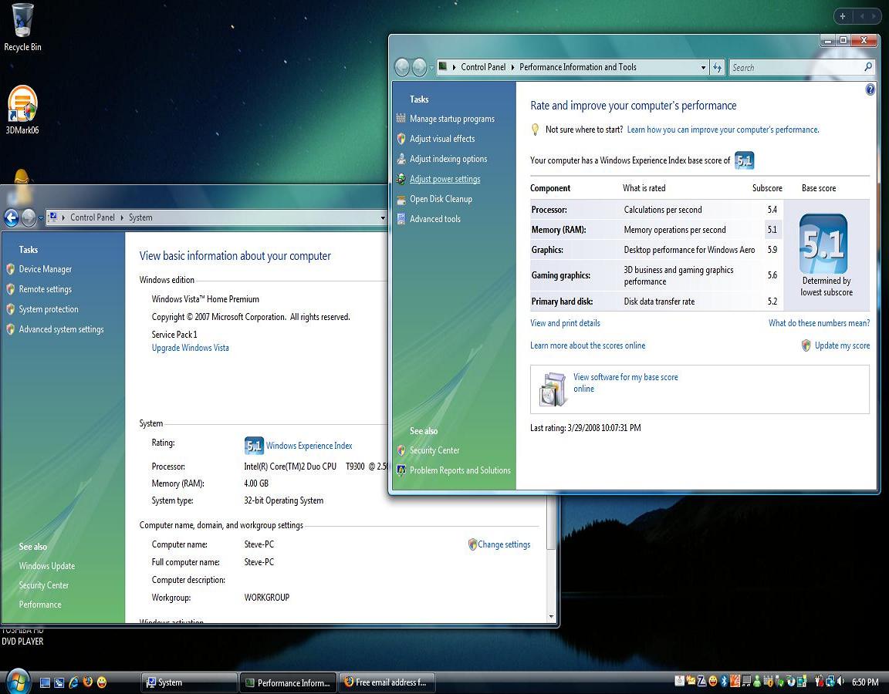Image resolution: width=889 pixels, height=694 pixels.
Task: Open help in Performance Information window
Action: [x=870, y=89]
